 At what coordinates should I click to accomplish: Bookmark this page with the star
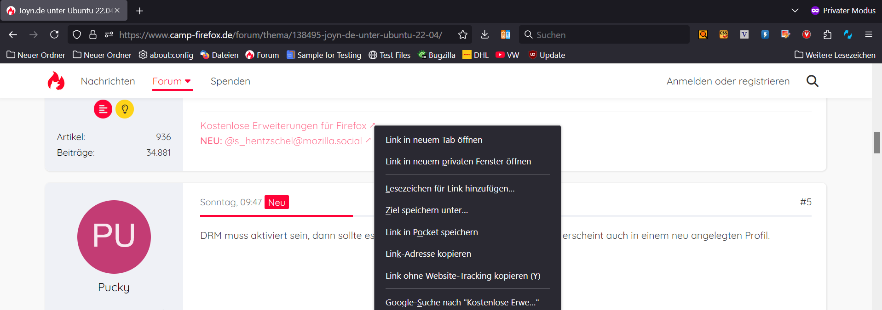point(463,34)
